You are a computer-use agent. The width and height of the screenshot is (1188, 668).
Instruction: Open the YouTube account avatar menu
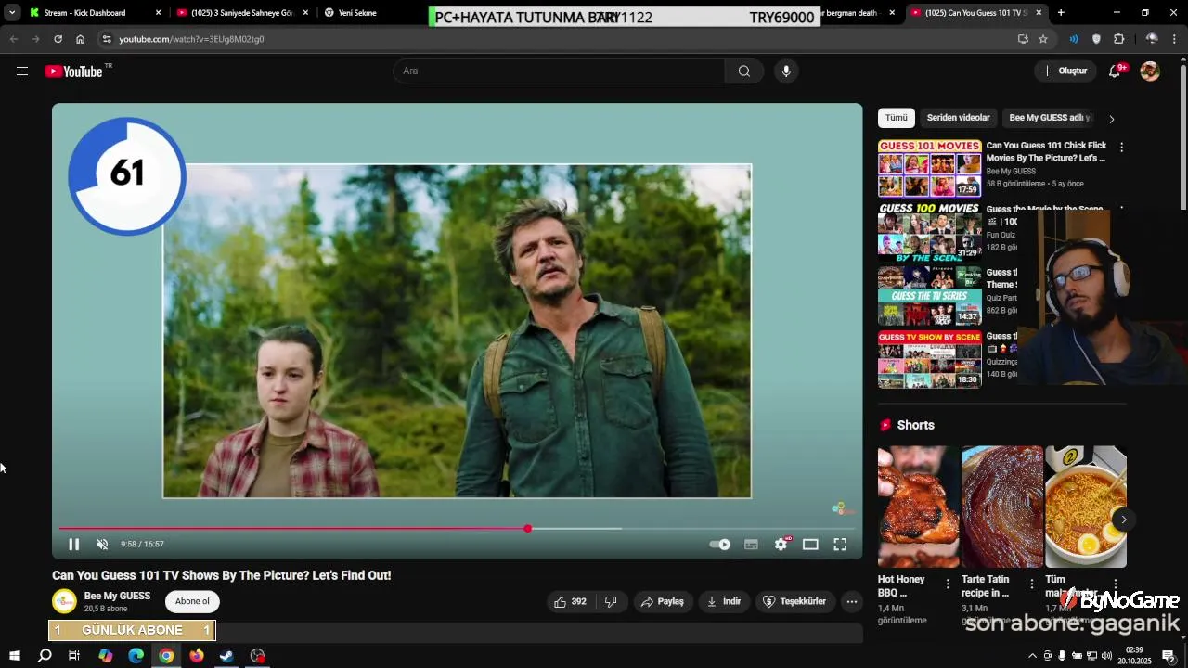click(x=1150, y=71)
